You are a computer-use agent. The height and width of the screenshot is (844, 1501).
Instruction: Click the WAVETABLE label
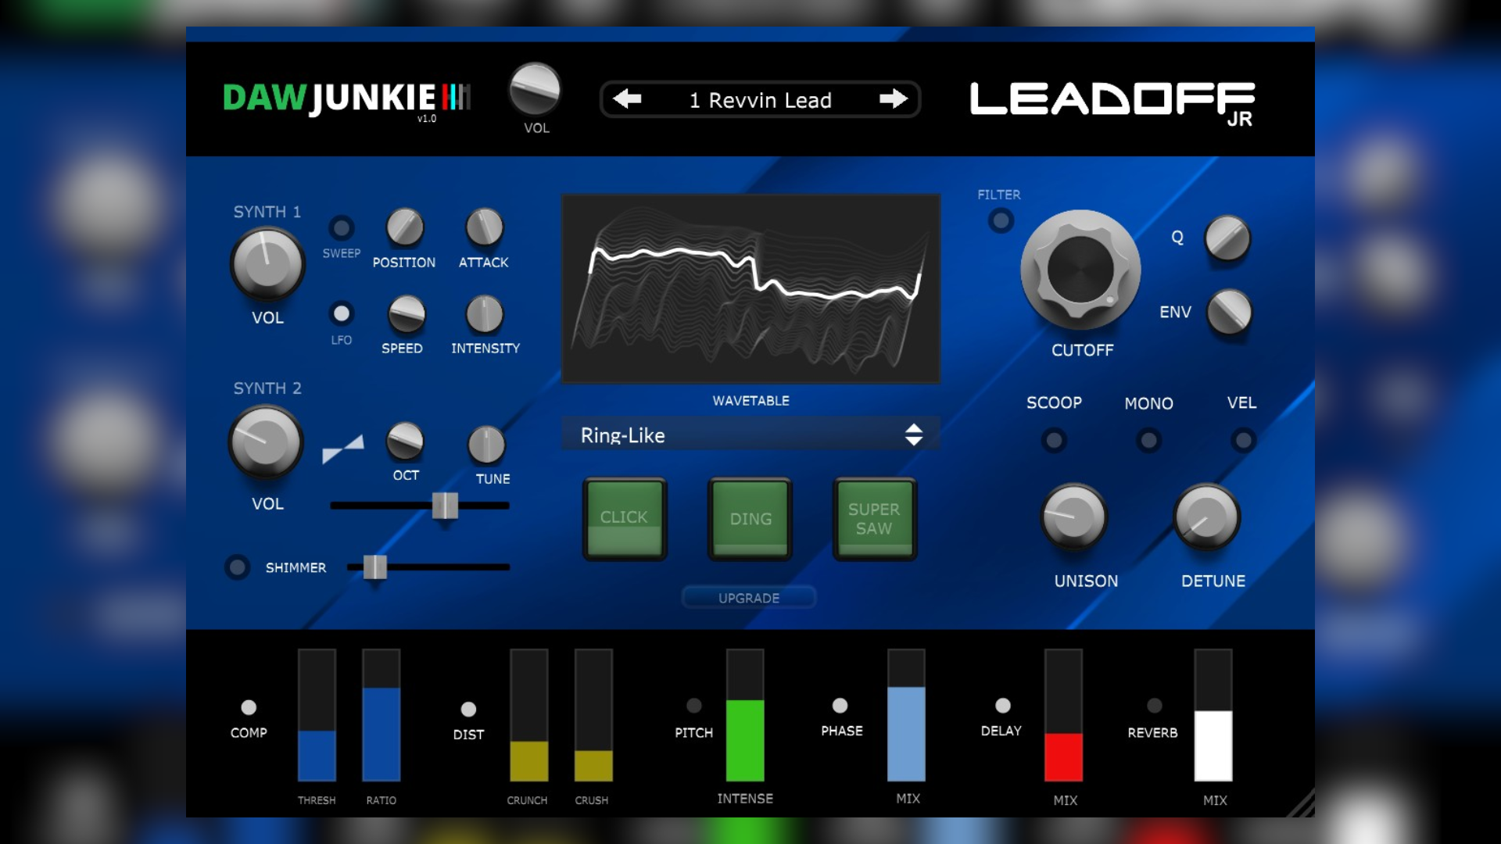pyautogui.click(x=750, y=401)
